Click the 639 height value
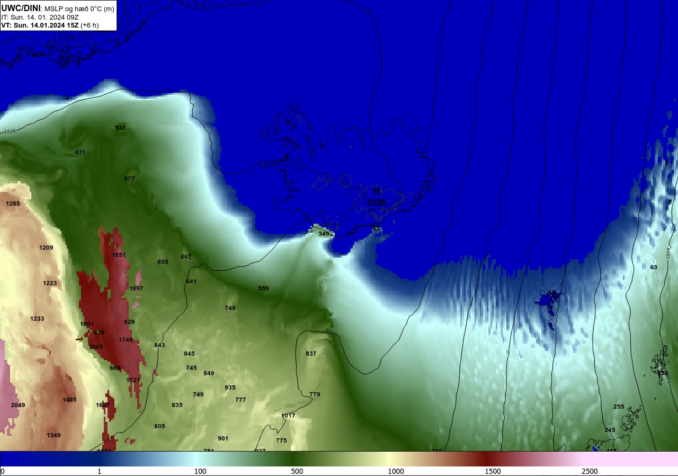The image size is (678, 476). pos(99,332)
